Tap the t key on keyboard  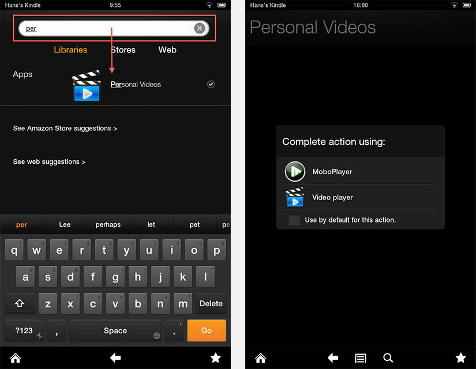click(x=104, y=250)
